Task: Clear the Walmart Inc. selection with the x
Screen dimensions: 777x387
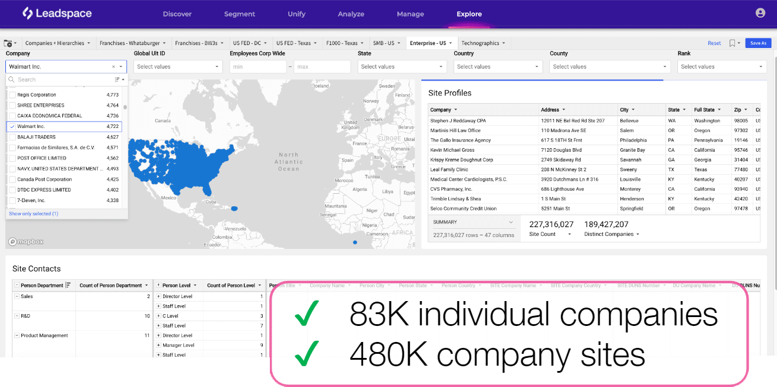Action: coord(113,67)
